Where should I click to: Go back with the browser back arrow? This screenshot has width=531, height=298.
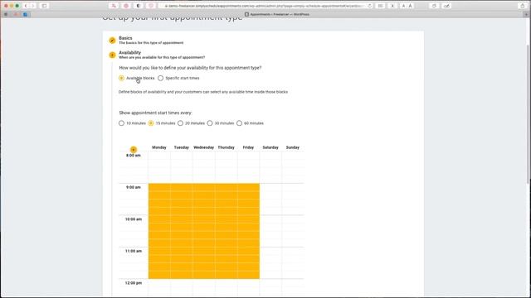(x=26, y=6)
